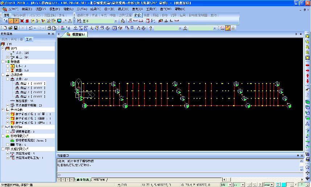Click the Undo arrow icon
This screenshot has width=311, height=187.
coord(30,28)
